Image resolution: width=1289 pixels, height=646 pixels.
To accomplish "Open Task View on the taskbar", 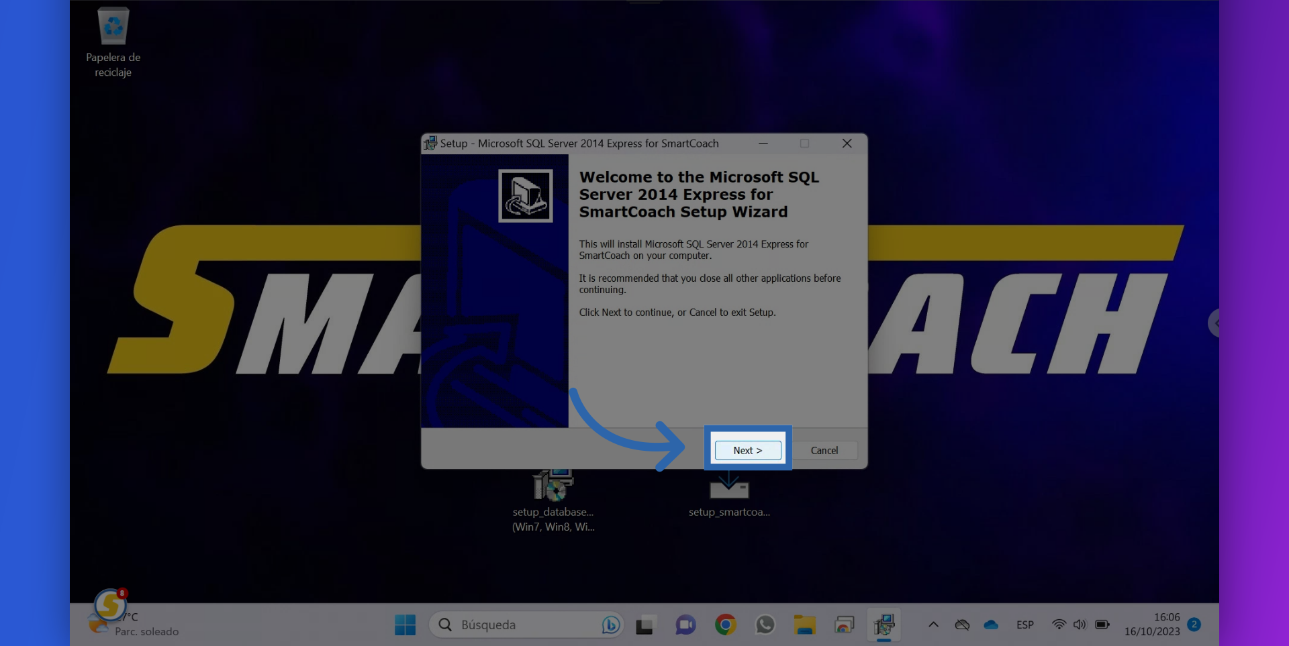I will [x=644, y=625].
